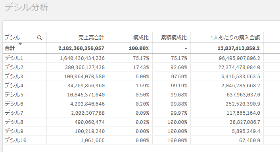The image size is (280, 152).
Task: Click the value 28,827,086.7
Action: [x=245, y=122]
